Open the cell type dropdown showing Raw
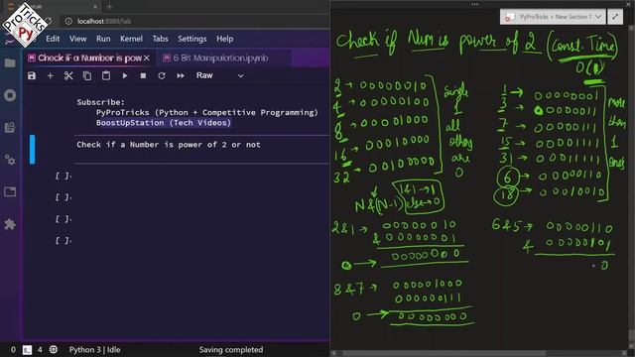The width and height of the screenshot is (635, 357). (220, 75)
